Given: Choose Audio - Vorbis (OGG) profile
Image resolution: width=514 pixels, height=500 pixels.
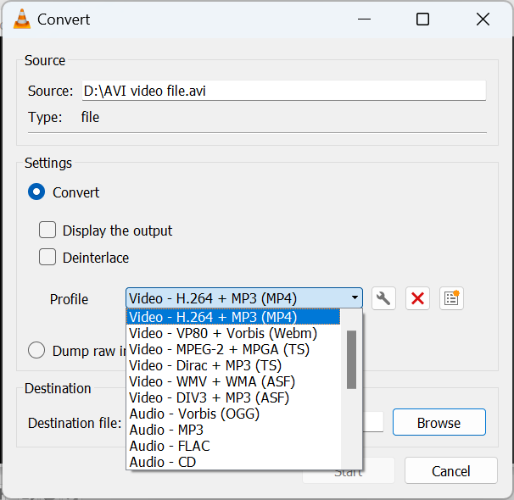Looking at the screenshot, I should click(233, 414).
